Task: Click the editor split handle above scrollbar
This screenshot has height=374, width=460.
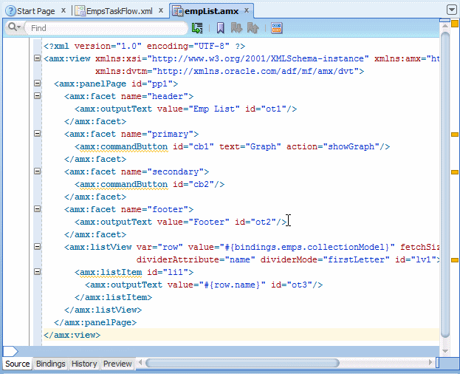Action: tap(444, 20)
